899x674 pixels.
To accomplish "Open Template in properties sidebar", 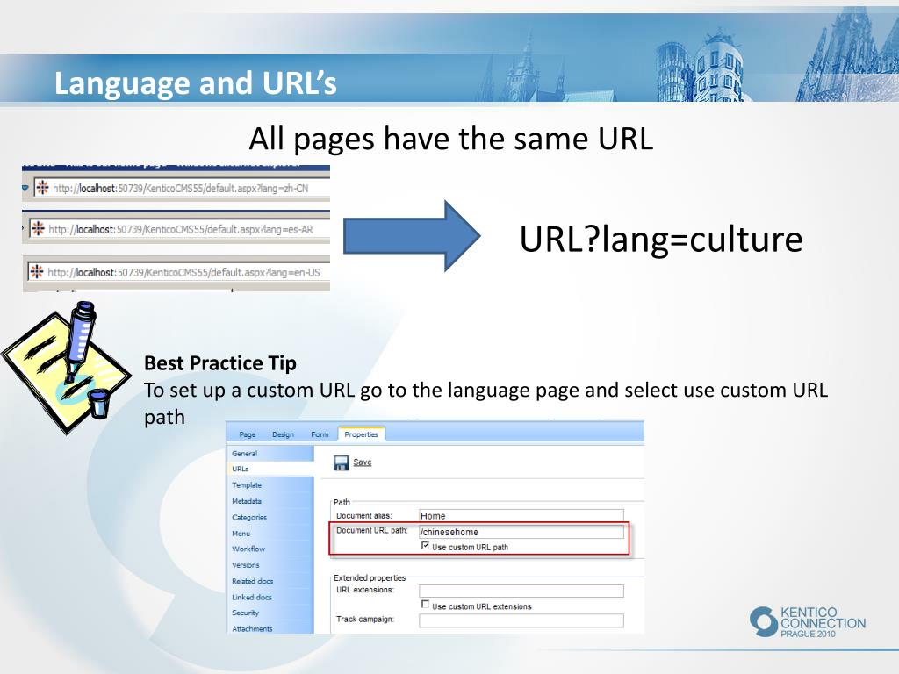I will (247, 484).
